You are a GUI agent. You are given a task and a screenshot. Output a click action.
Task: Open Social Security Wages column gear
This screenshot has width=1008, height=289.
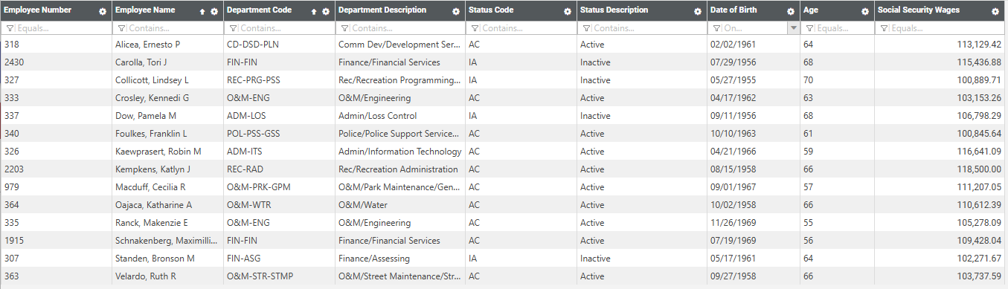click(995, 11)
